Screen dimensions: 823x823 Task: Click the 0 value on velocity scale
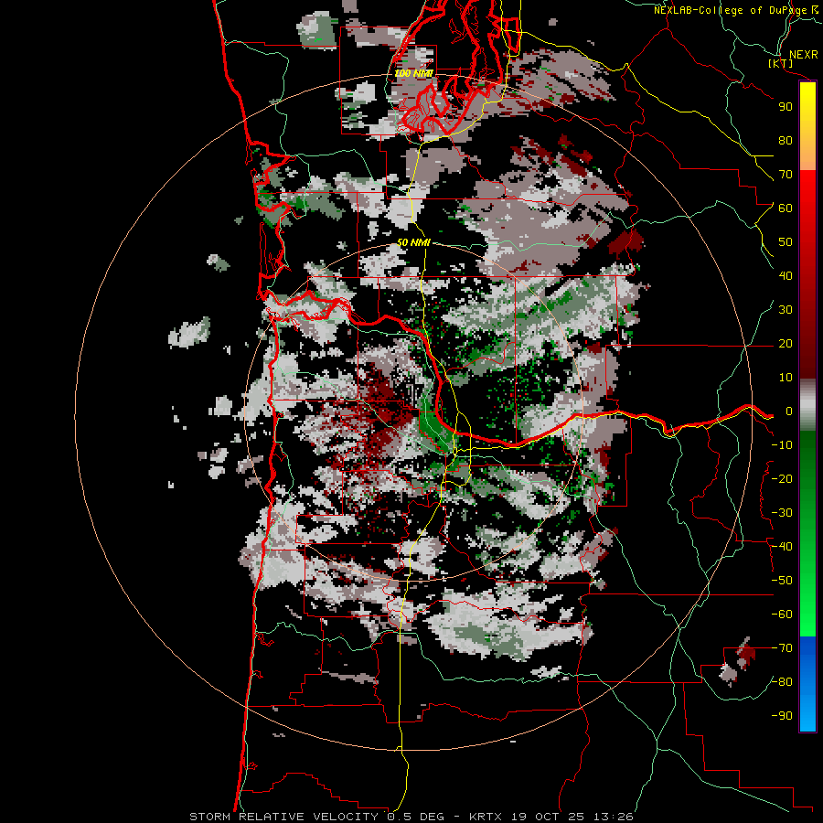click(789, 411)
